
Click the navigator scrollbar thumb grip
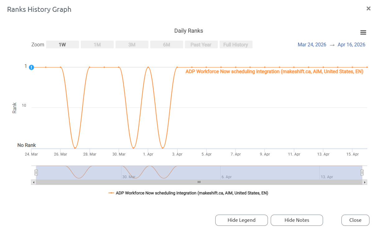pyautogui.click(x=199, y=182)
